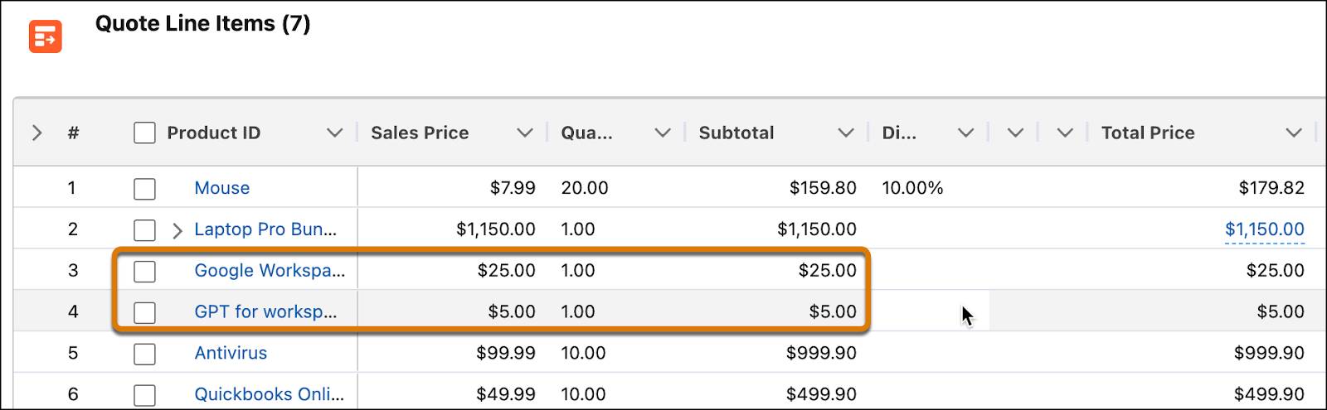
Task: Click the Quote Line Items (7) heading
Action: point(203,23)
